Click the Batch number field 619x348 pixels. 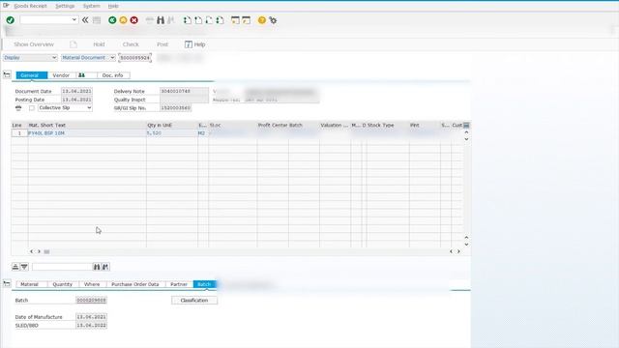(x=91, y=301)
